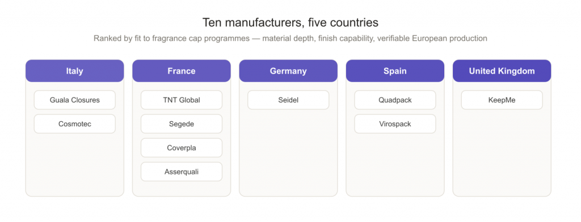Select the Coverpla card

click(182, 148)
